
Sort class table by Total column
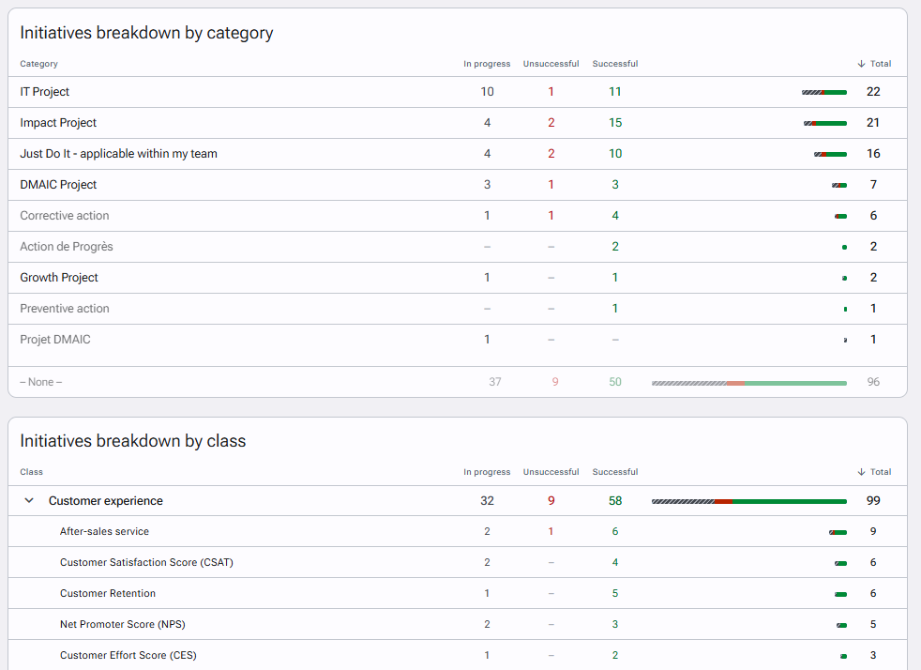tap(874, 472)
